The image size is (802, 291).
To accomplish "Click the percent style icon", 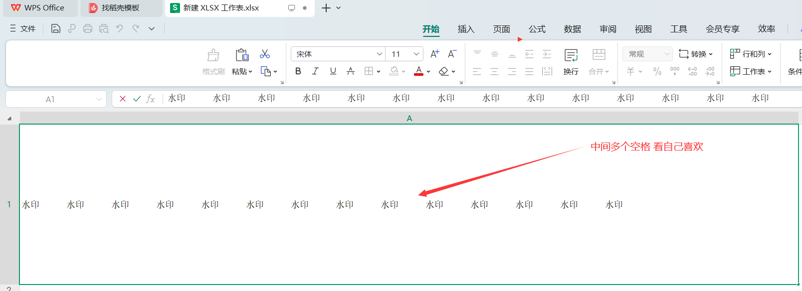I will (657, 71).
